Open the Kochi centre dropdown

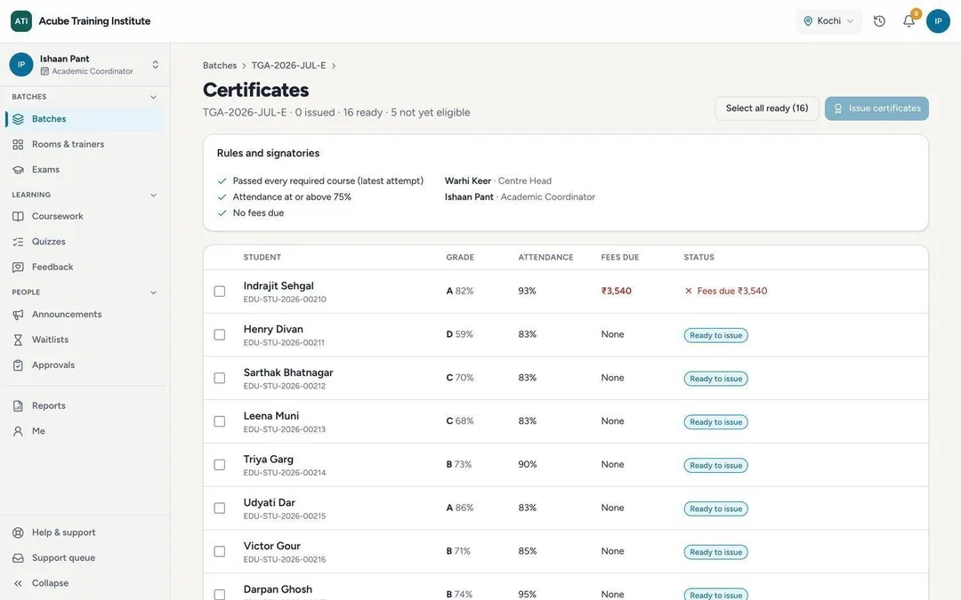[x=828, y=20]
